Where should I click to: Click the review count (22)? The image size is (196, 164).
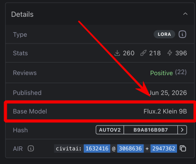181,72
